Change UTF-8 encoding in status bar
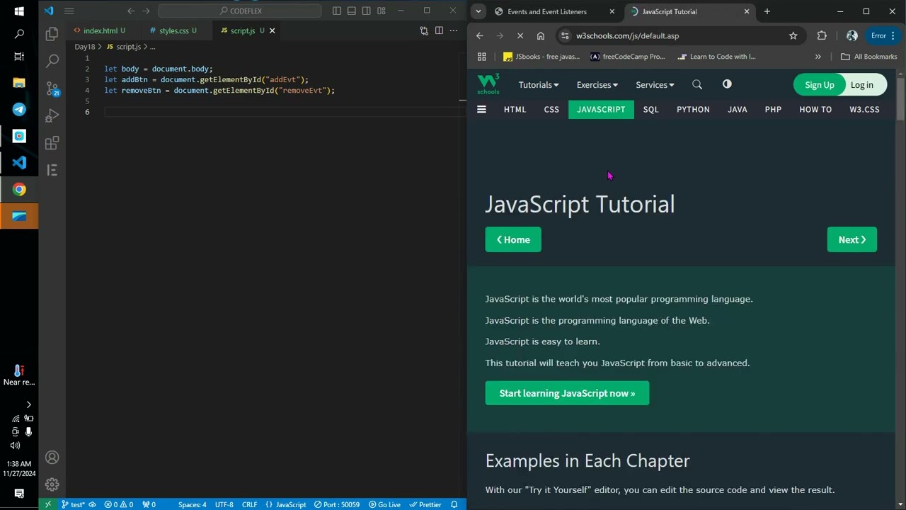 pos(224,504)
